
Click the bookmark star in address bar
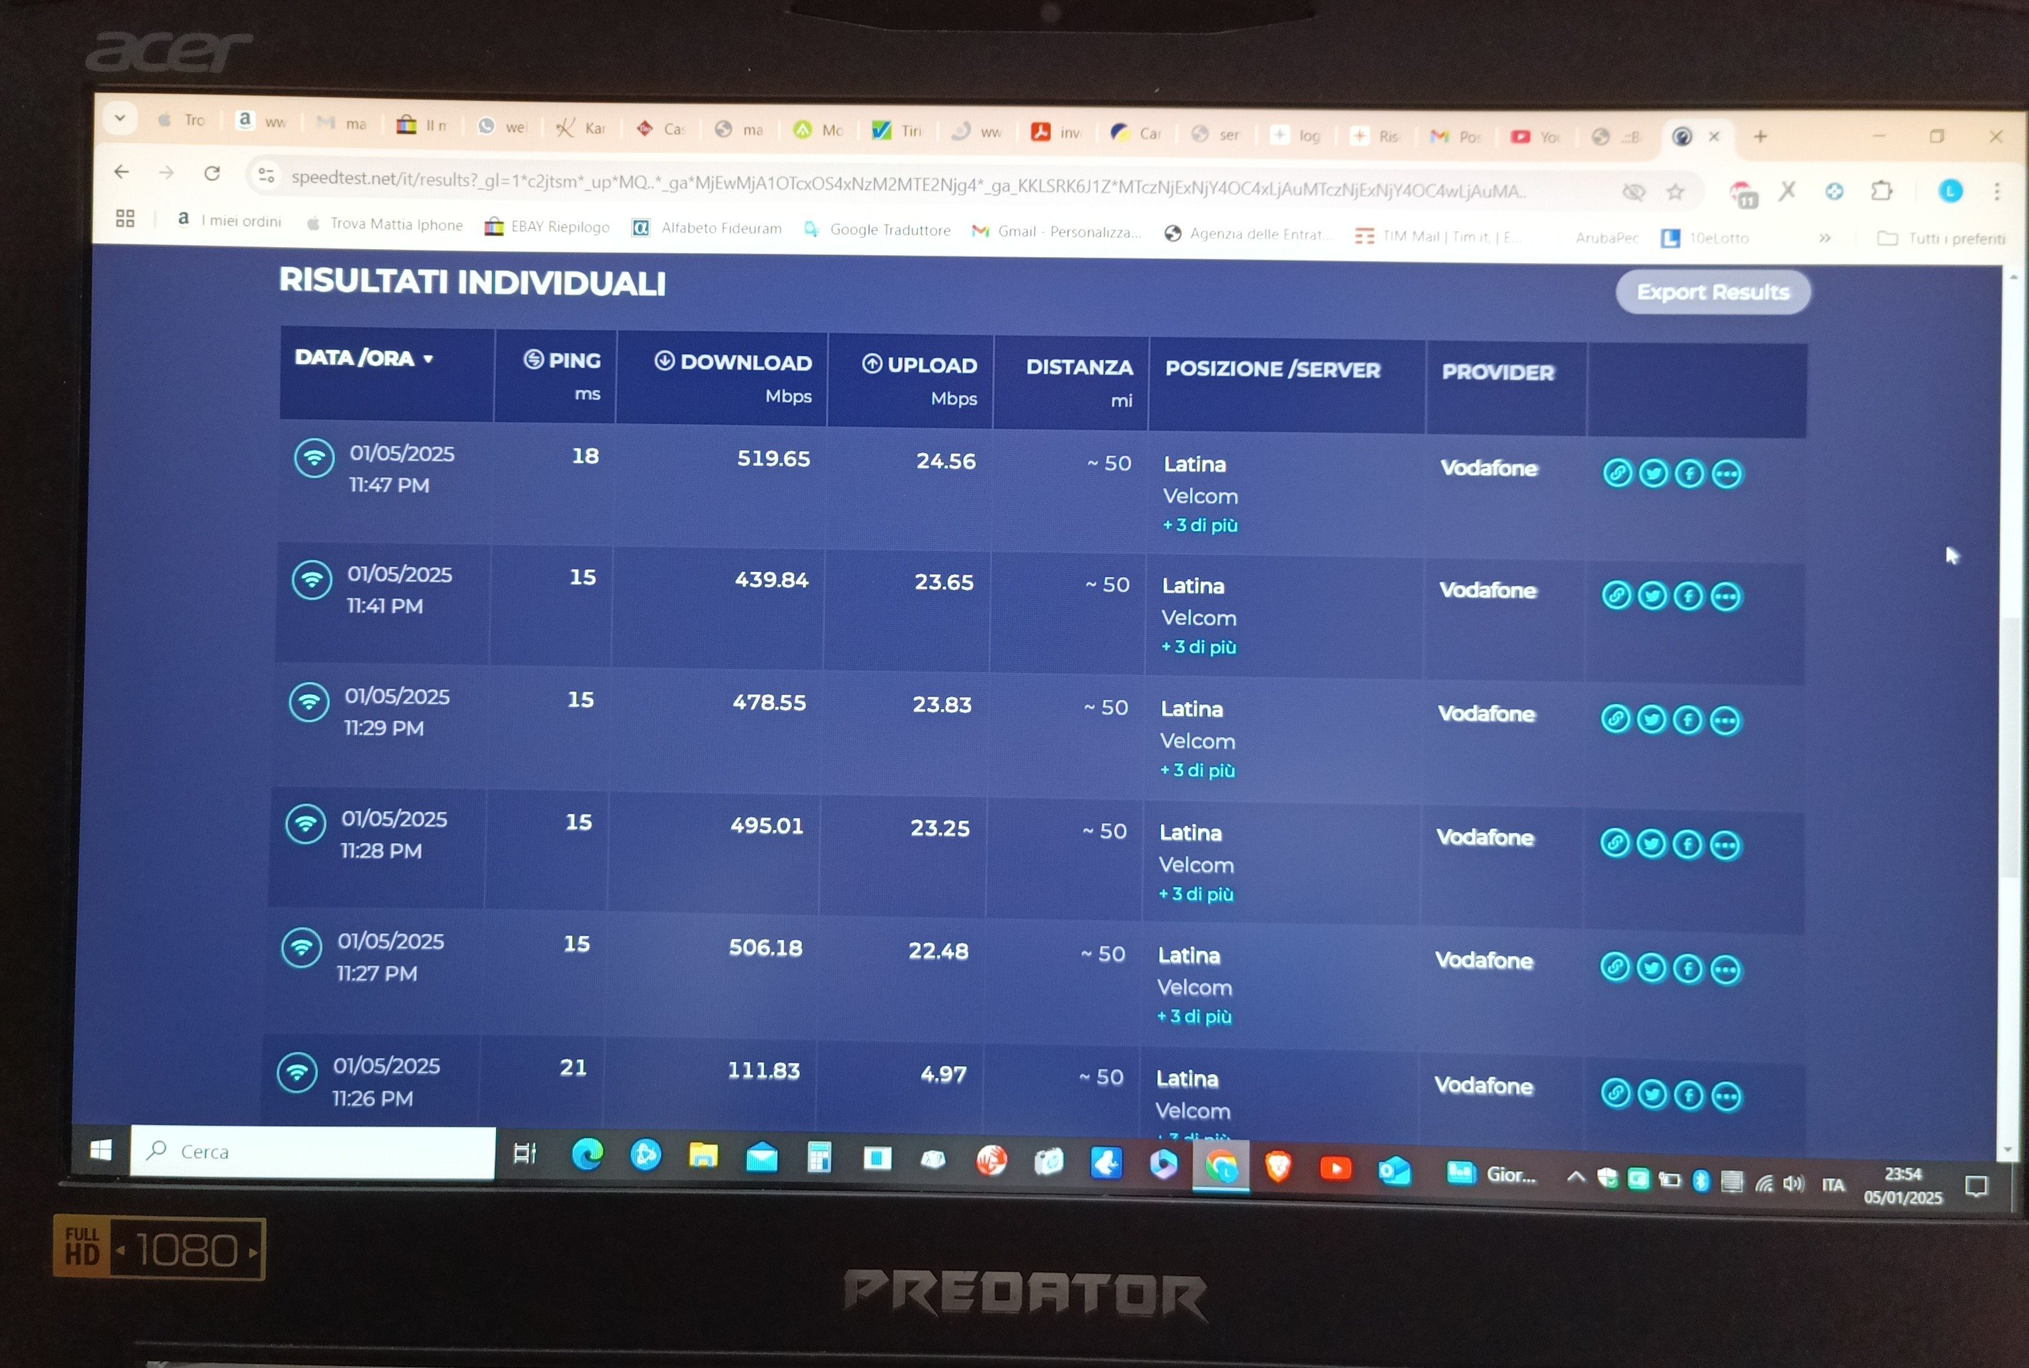tap(1674, 192)
